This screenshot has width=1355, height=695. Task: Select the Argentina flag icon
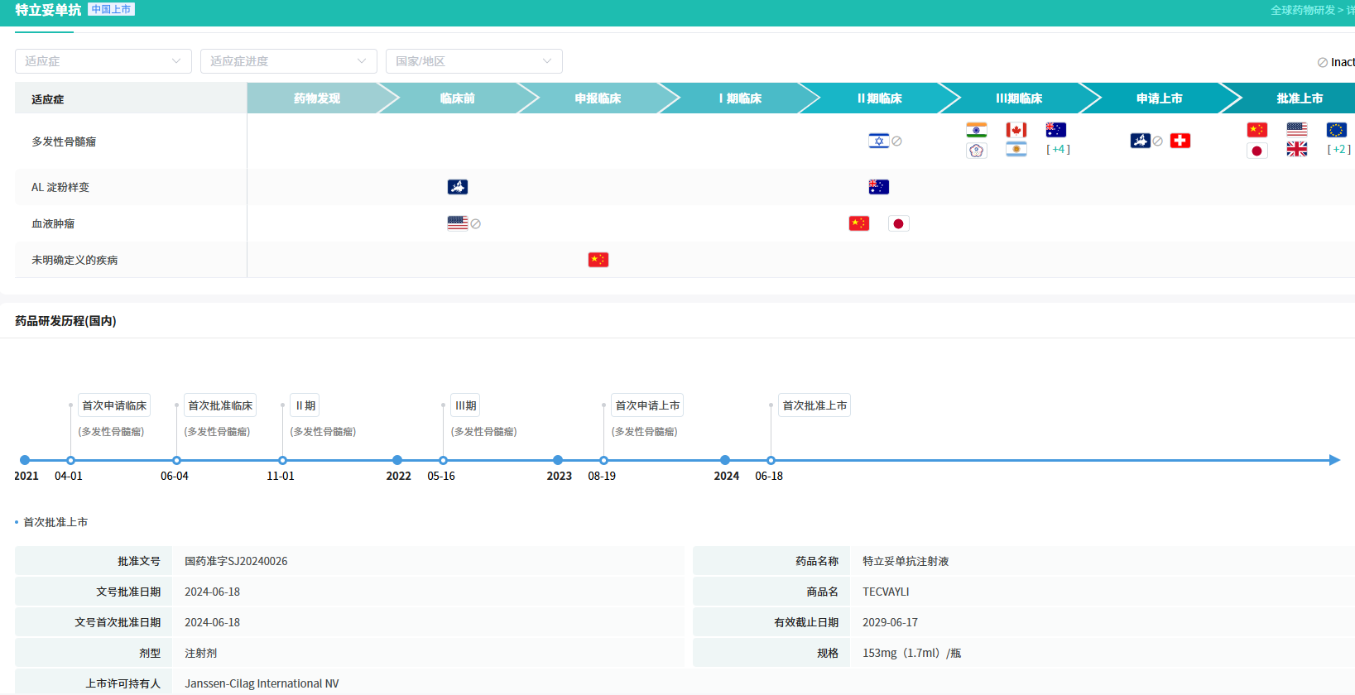[1016, 150]
